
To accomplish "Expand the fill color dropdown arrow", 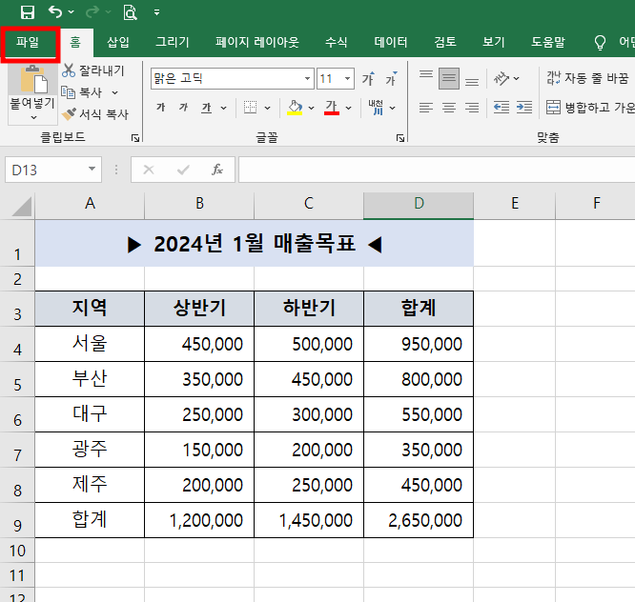I will tap(311, 108).
